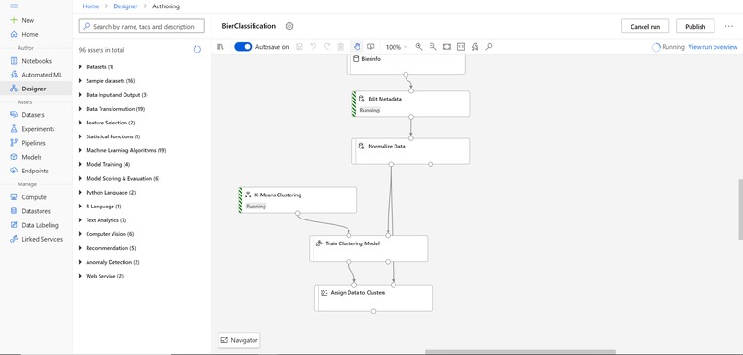Click the canvas search magnifier icon
Viewport: 743px width, 355px height.
coord(489,47)
